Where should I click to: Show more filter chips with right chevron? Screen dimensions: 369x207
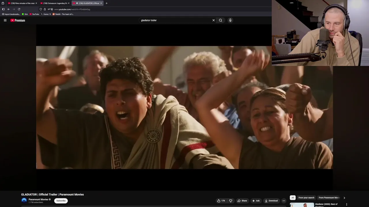(x=344, y=198)
